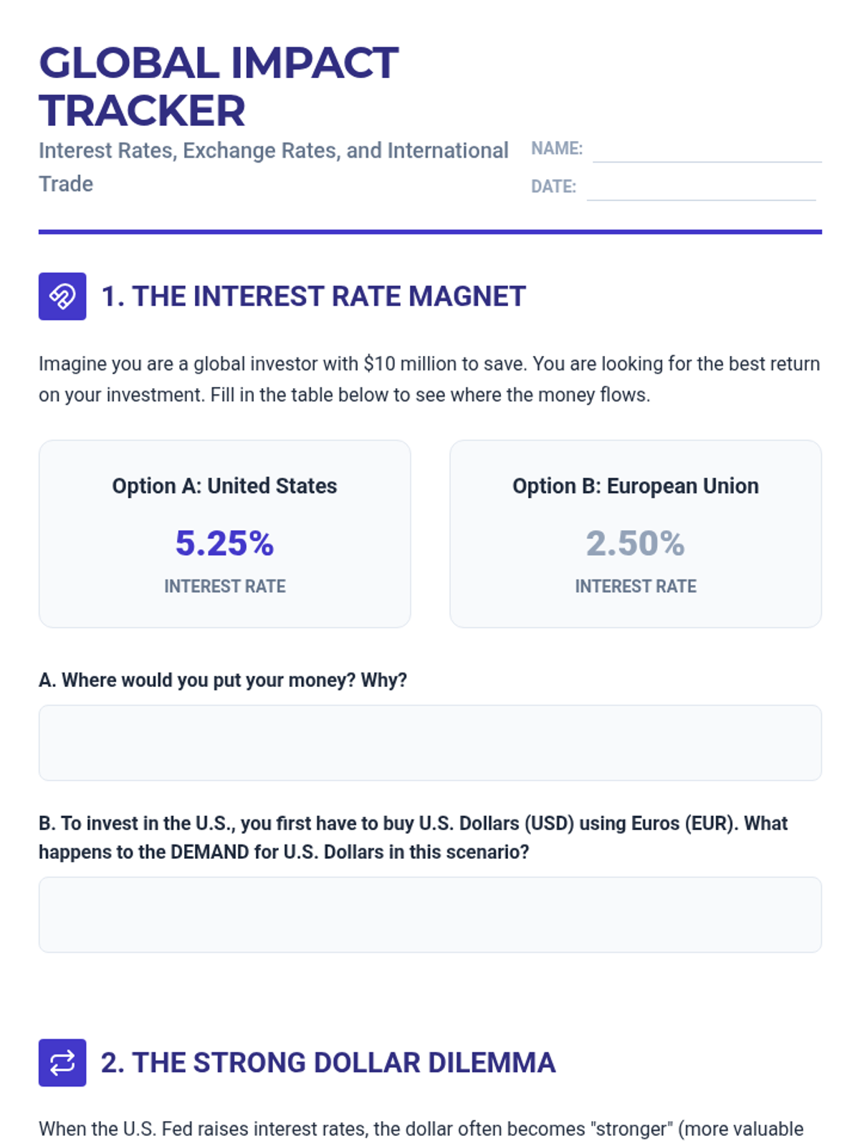Image resolution: width=860 pixels, height=1146 pixels.
Task: Click the NAME blank line
Action: (x=707, y=150)
